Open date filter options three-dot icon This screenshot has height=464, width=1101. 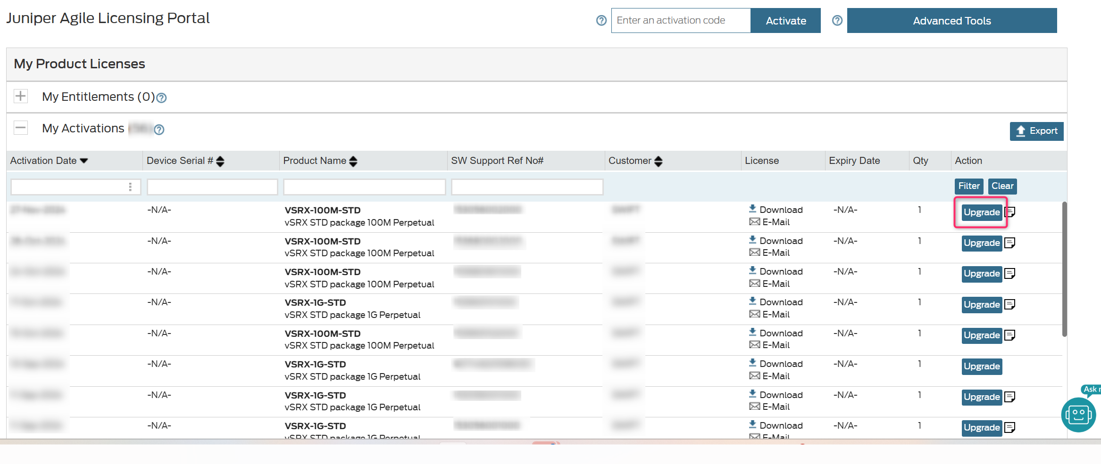coord(130,187)
